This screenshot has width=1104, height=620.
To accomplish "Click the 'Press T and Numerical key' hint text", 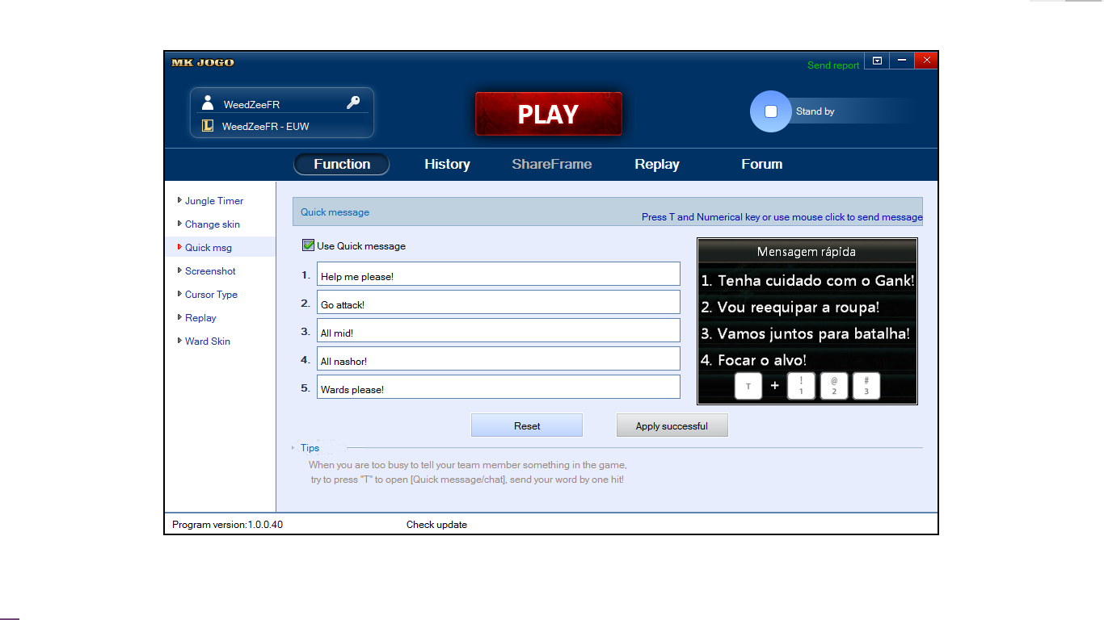I will click(782, 217).
